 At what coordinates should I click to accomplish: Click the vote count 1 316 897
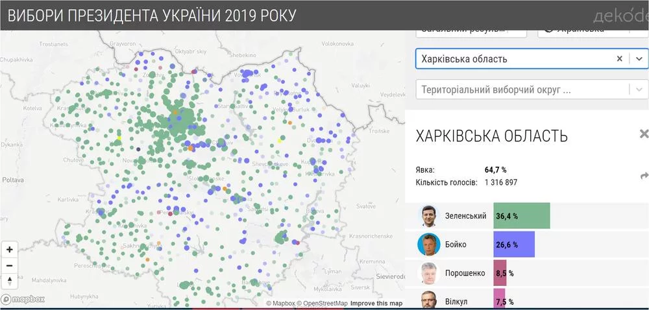coord(501,182)
